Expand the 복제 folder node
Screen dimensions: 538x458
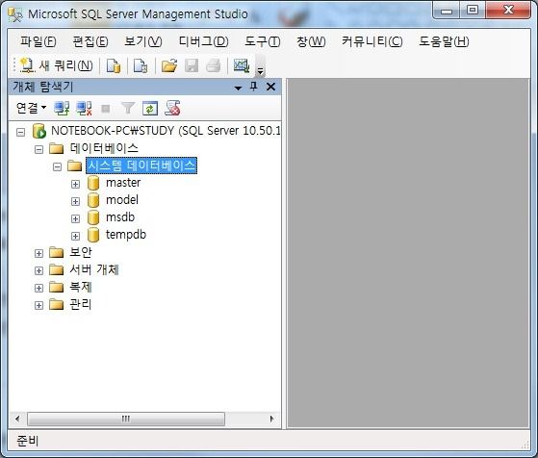coord(38,288)
